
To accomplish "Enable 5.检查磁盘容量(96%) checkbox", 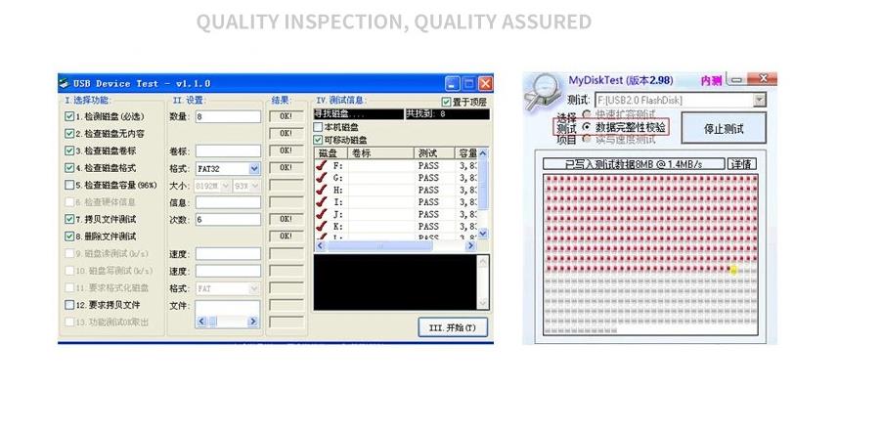I will [69, 185].
